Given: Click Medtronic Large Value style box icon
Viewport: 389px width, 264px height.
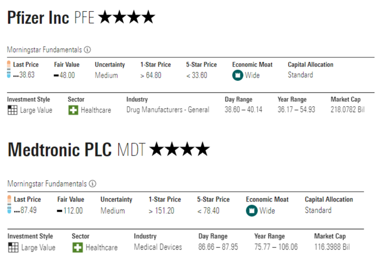Looking at the screenshot, I should coord(13,247).
